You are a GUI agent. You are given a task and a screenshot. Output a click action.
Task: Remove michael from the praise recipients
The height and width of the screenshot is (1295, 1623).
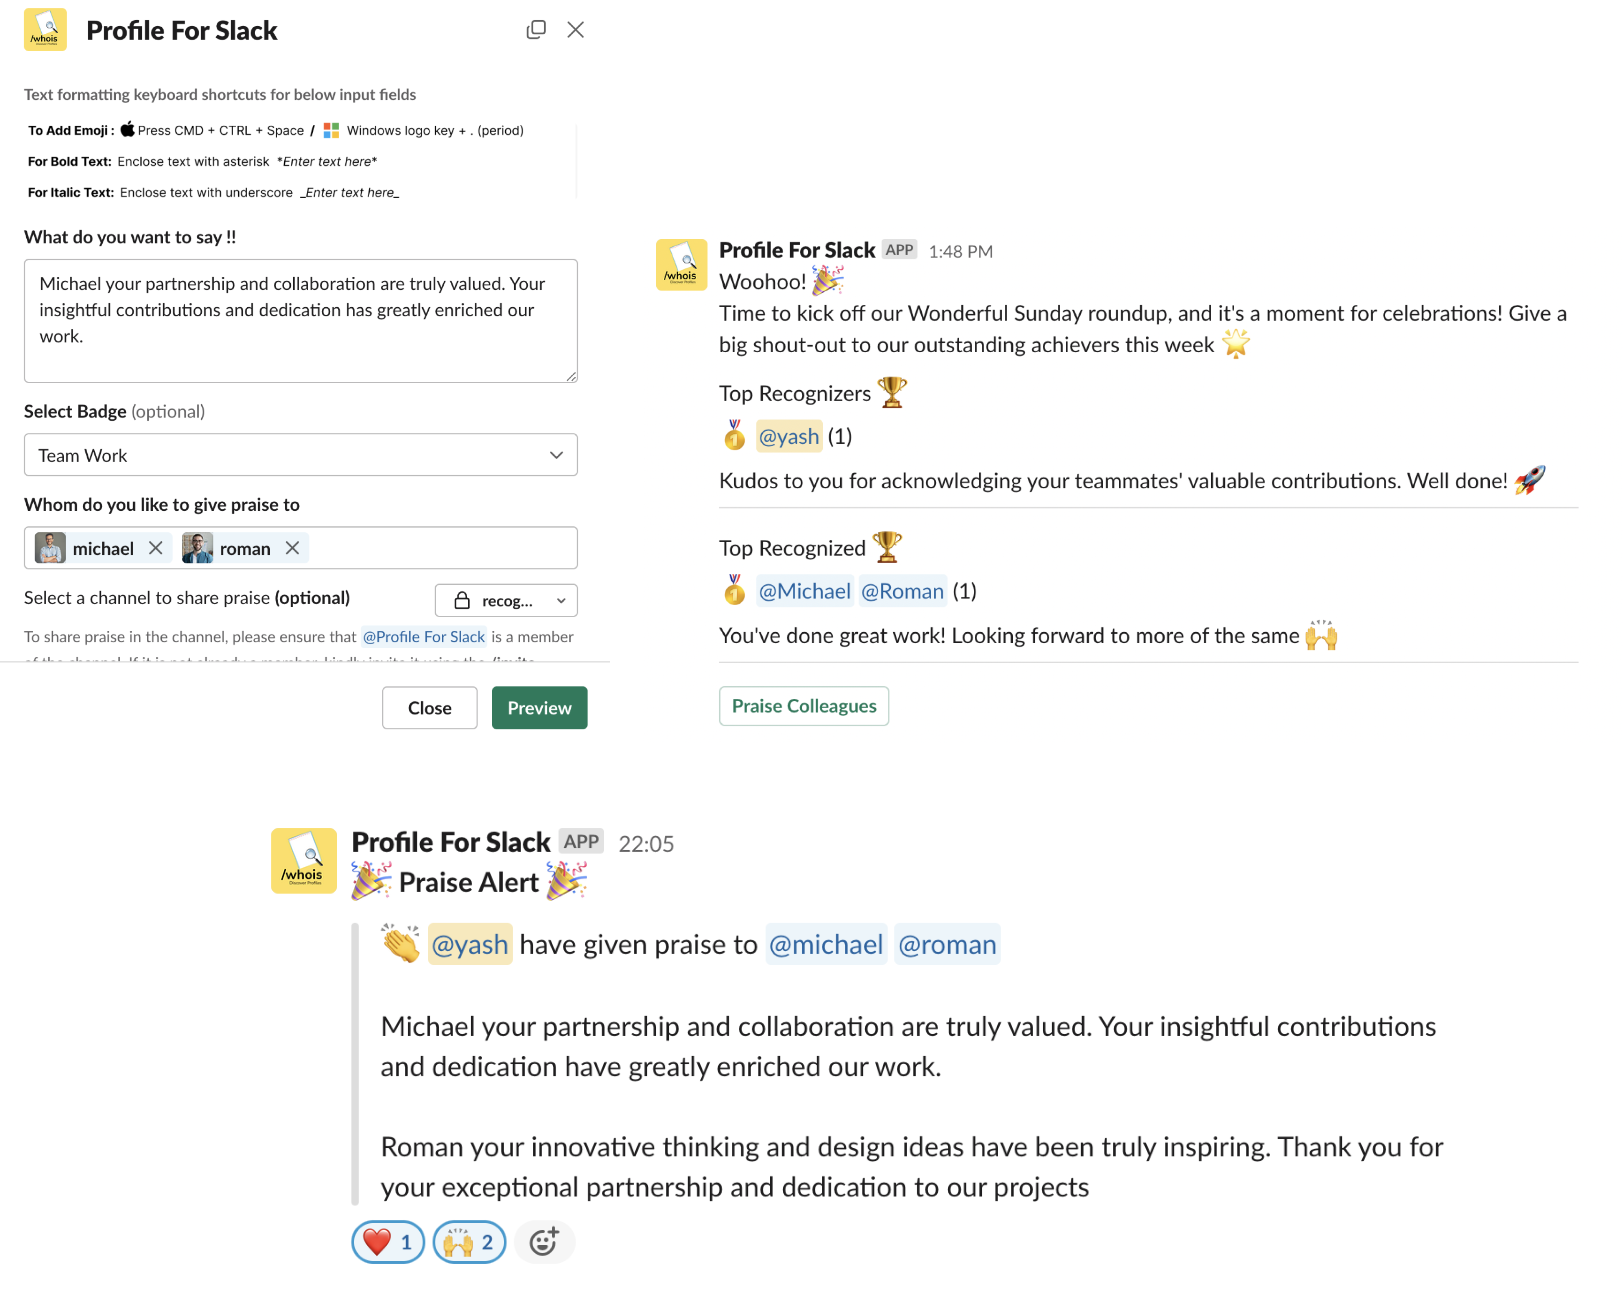(x=157, y=548)
